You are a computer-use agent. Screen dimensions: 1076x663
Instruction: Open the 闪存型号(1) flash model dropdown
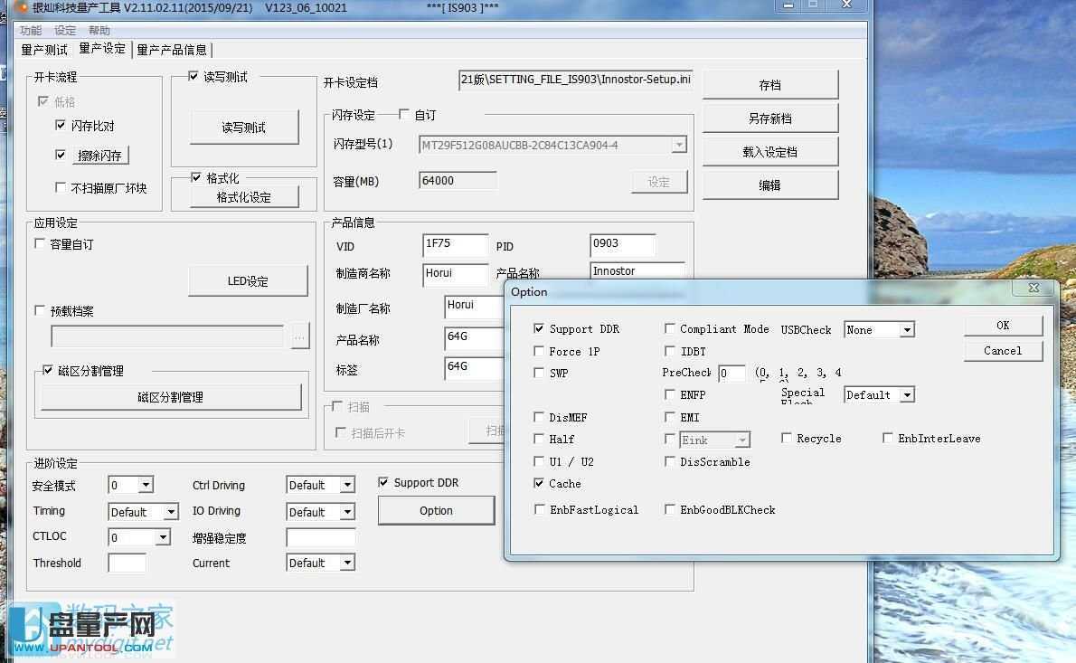tap(681, 145)
